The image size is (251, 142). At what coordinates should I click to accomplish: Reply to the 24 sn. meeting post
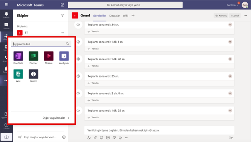[93, 32]
